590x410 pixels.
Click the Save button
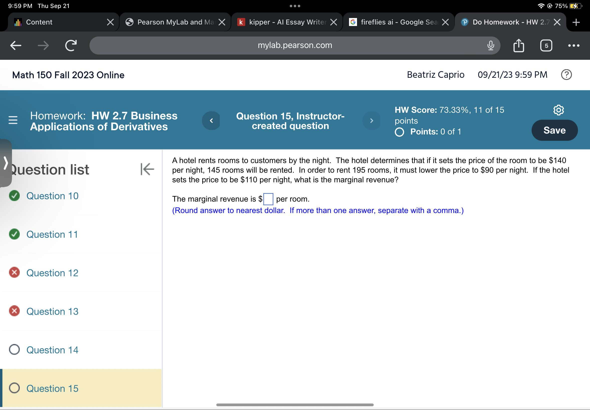point(554,130)
